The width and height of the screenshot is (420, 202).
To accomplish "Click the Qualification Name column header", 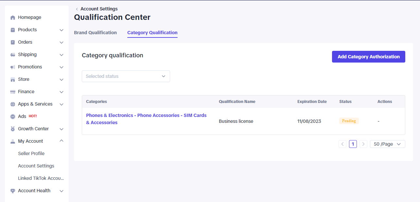I will click(x=237, y=102).
